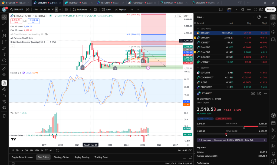Lock all drawing tools

point(4,95)
